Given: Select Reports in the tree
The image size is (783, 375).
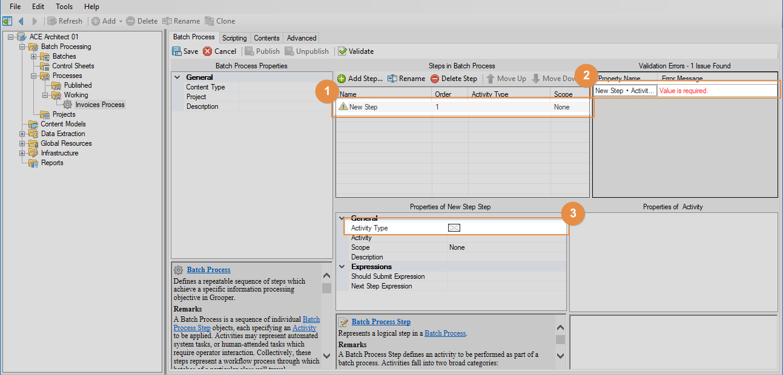Looking at the screenshot, I should click(52, 163).
